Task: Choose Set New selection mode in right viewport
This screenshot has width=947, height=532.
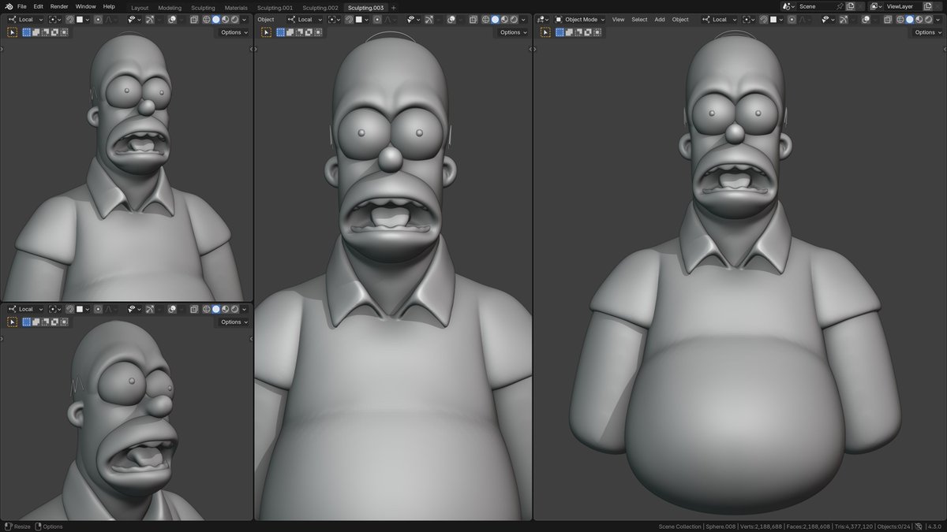Action: [560, 32]
